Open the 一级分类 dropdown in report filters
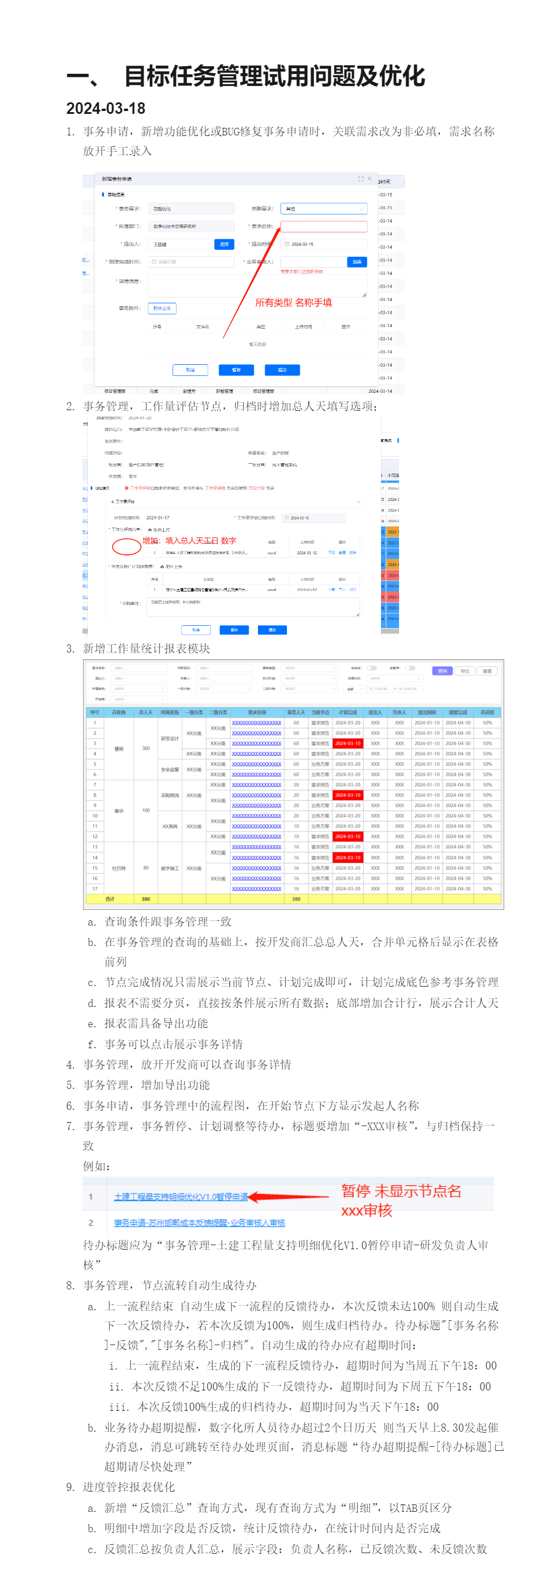The image size is (553, 1588). click(x=224, y=689)
